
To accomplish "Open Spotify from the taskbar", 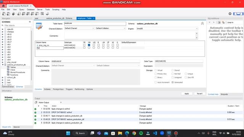I will click(x=141, y=133).
